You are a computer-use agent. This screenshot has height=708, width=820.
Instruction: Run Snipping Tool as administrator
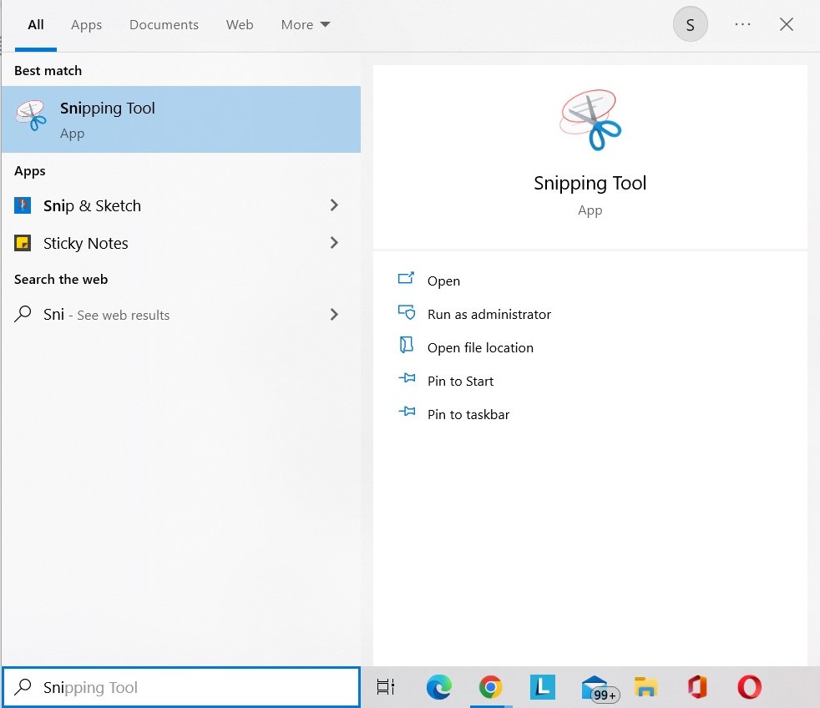coord(488,314)
